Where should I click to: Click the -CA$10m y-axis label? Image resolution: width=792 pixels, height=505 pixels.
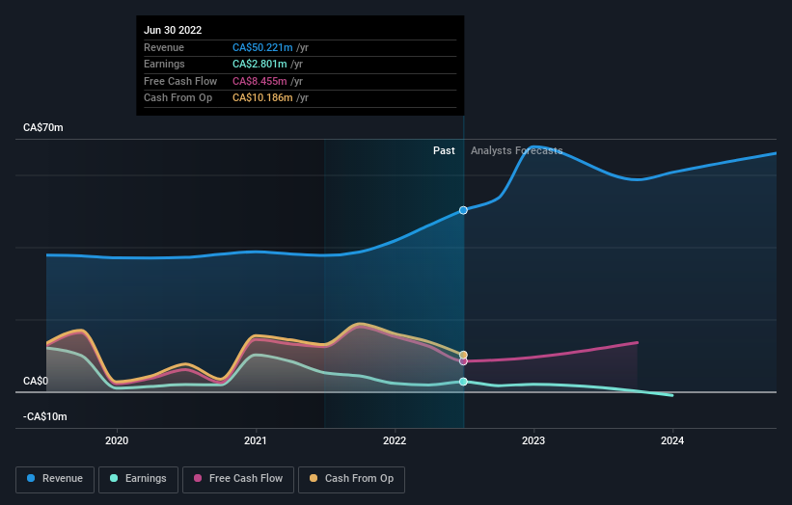click(x=45, y=416)
